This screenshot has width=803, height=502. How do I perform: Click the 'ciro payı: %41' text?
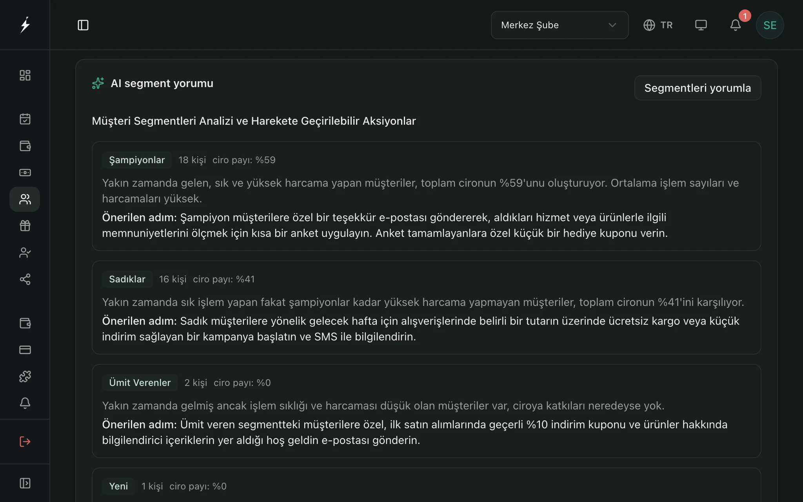[x=224, y=279]
